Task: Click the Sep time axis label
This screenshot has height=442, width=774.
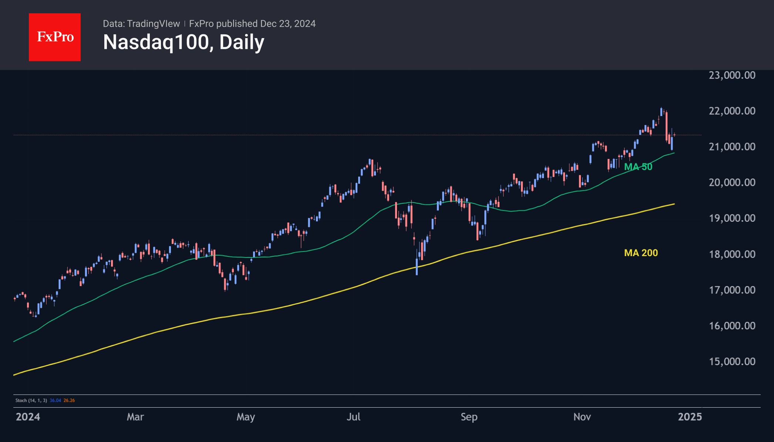Action: coord(469,417)
